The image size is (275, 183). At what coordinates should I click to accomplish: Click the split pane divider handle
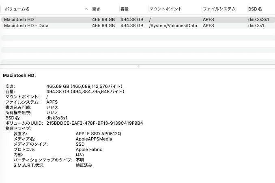point(138,66)
